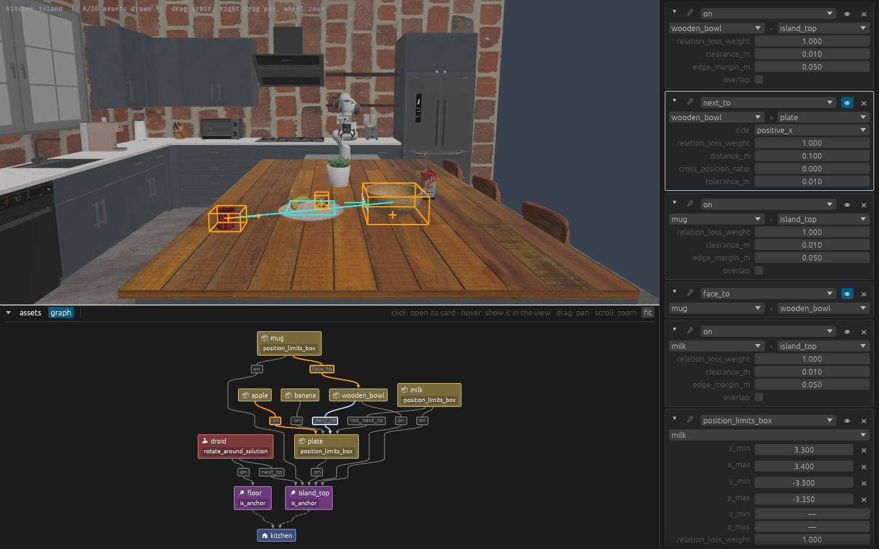
Task: Click the pencil icon on the next_to card
Action: (x=690, y=102)
